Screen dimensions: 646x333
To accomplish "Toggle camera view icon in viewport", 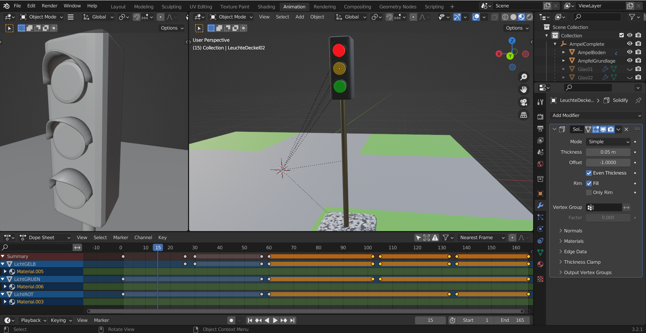I will coord(524,102).
